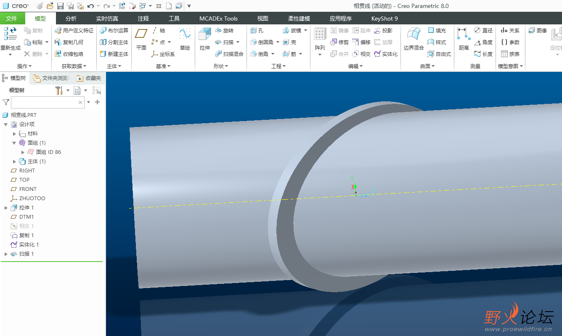Click the Angle (角度) measure tool
Image resolution: width=562 pixels, height=336 pixels.
(x=483, y=42)
